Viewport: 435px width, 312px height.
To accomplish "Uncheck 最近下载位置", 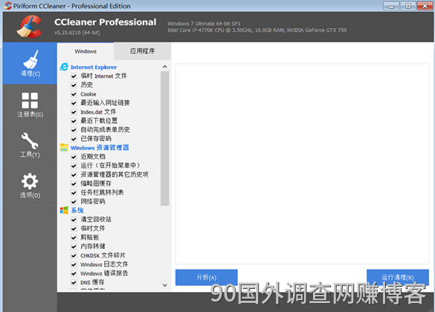I will [74, 121].
